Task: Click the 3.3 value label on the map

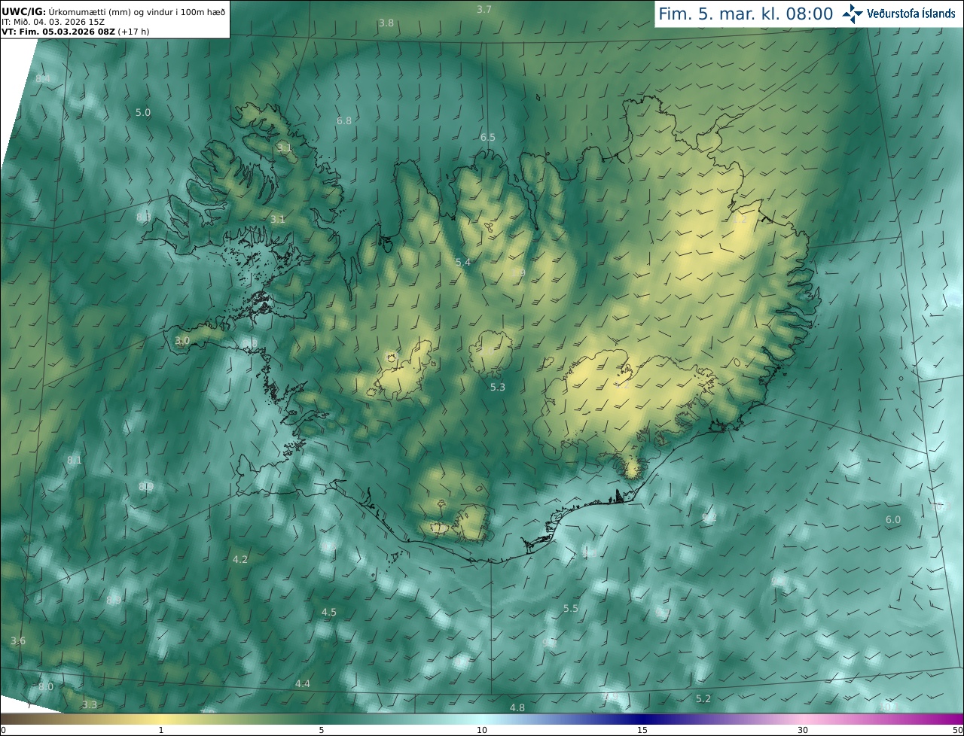Action: point(90,704)
